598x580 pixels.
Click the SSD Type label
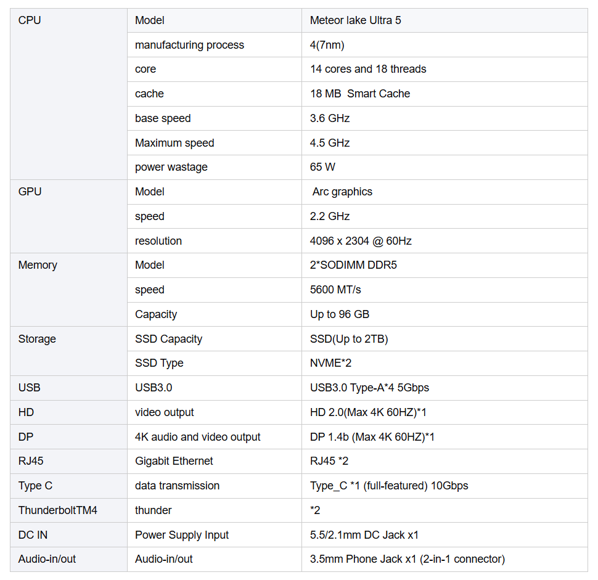click(x=159, y=363)
